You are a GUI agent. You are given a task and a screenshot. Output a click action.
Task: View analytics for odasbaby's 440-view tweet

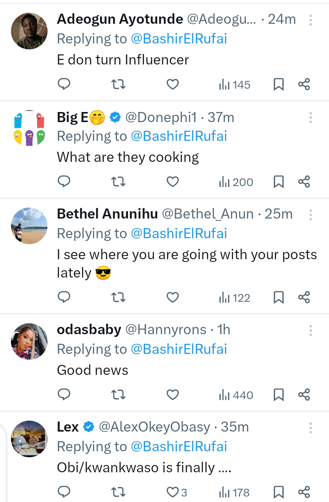click(x=236, y=395)
